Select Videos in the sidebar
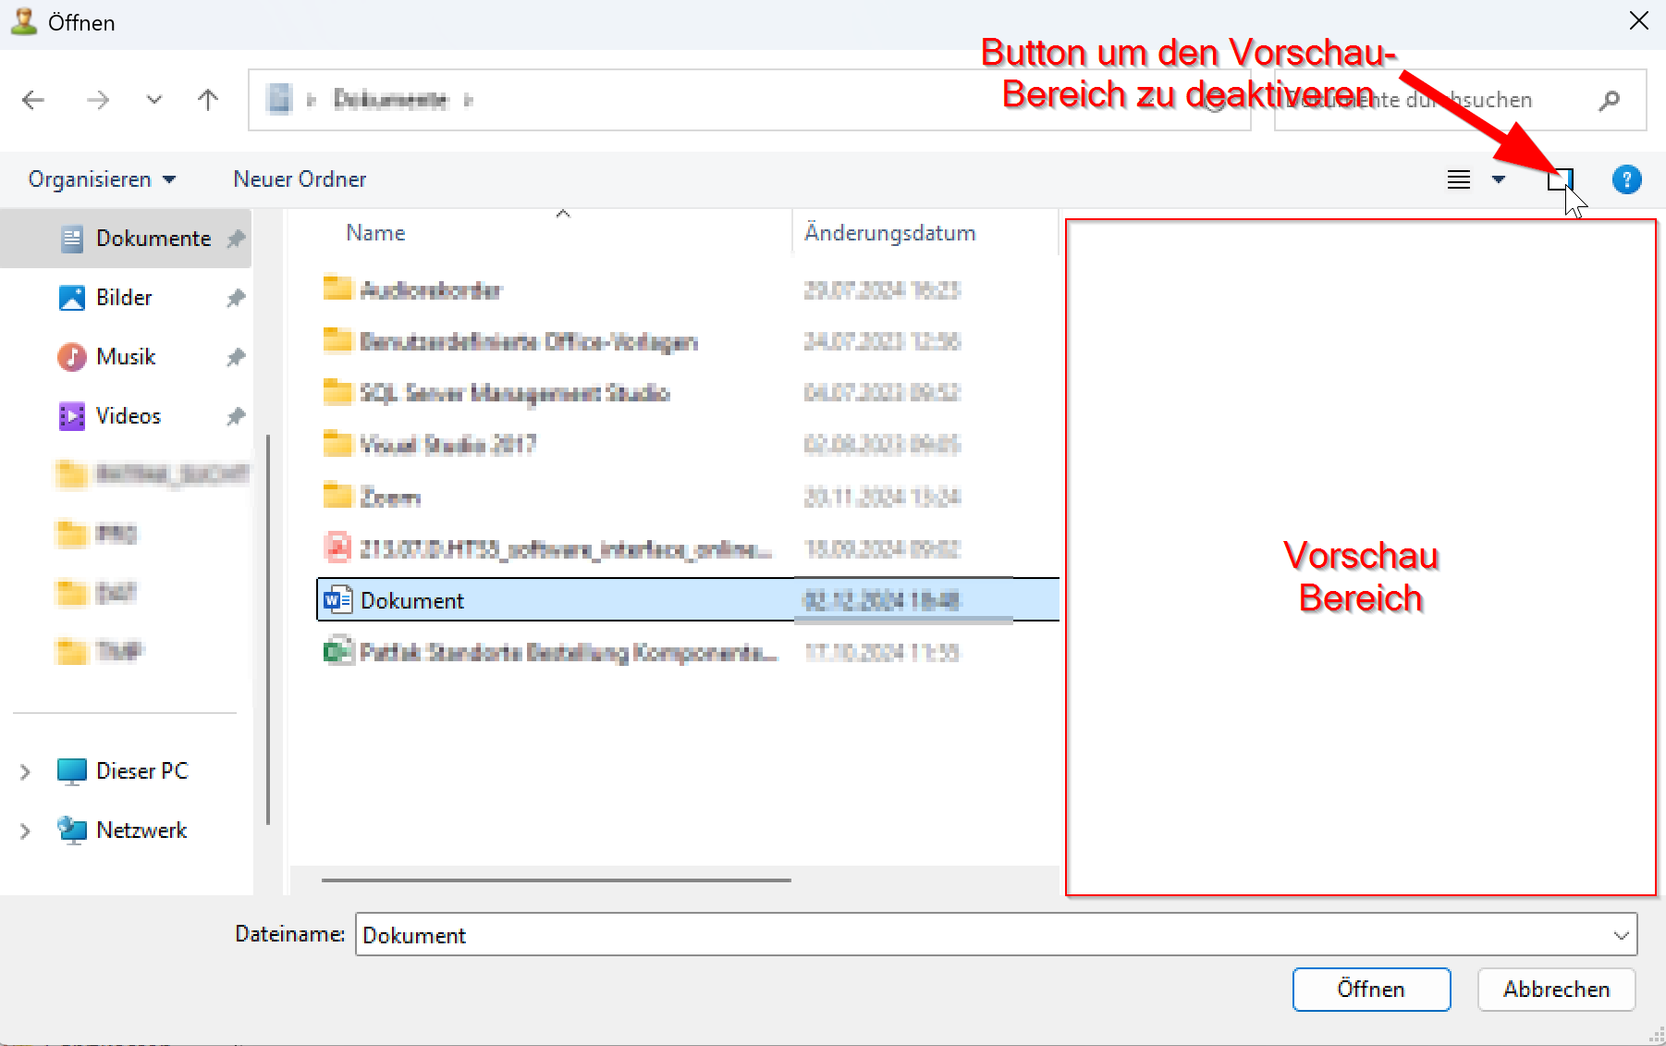This screenshot has width=1666, height=1046. [x=128, y=416]
